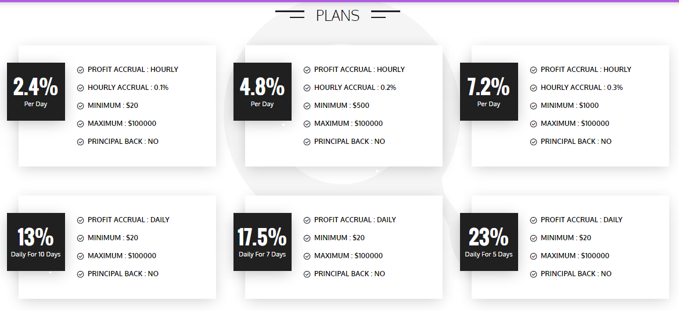The width and height of the screenshot is (679, 311).
Task: Click check icon beside 2.4% plan's Profit Accrual Hourly
Action: coord(80,70)
